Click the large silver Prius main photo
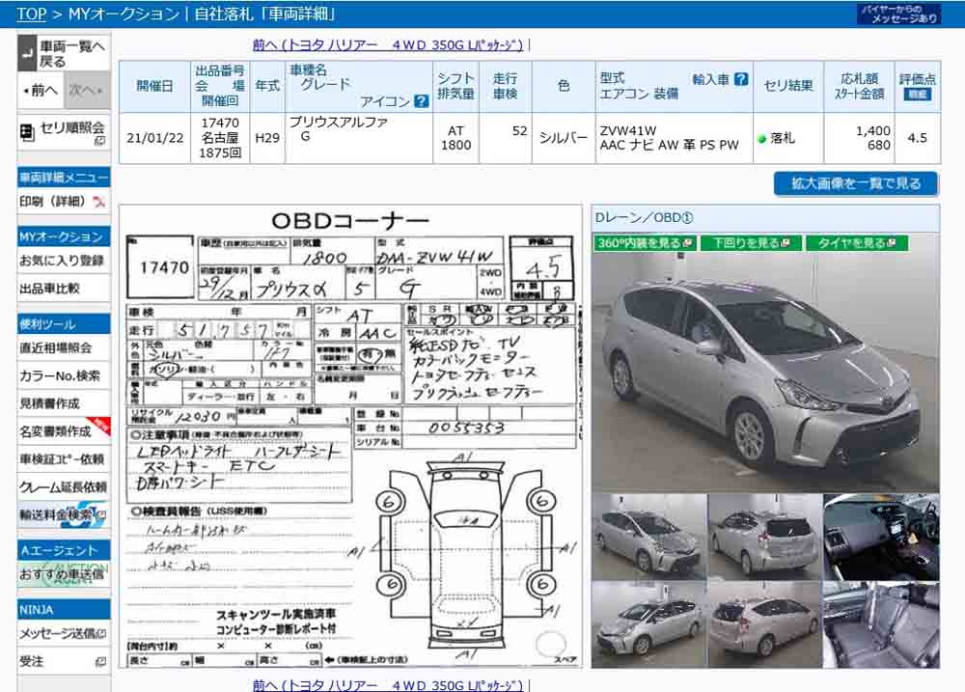 (x=765, y=372)
